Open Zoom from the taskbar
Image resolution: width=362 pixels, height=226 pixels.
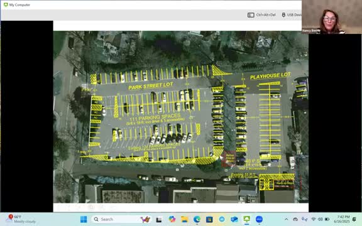tap(260, 219)
